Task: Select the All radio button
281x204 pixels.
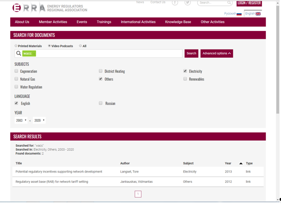Action: tap(80, 46)
